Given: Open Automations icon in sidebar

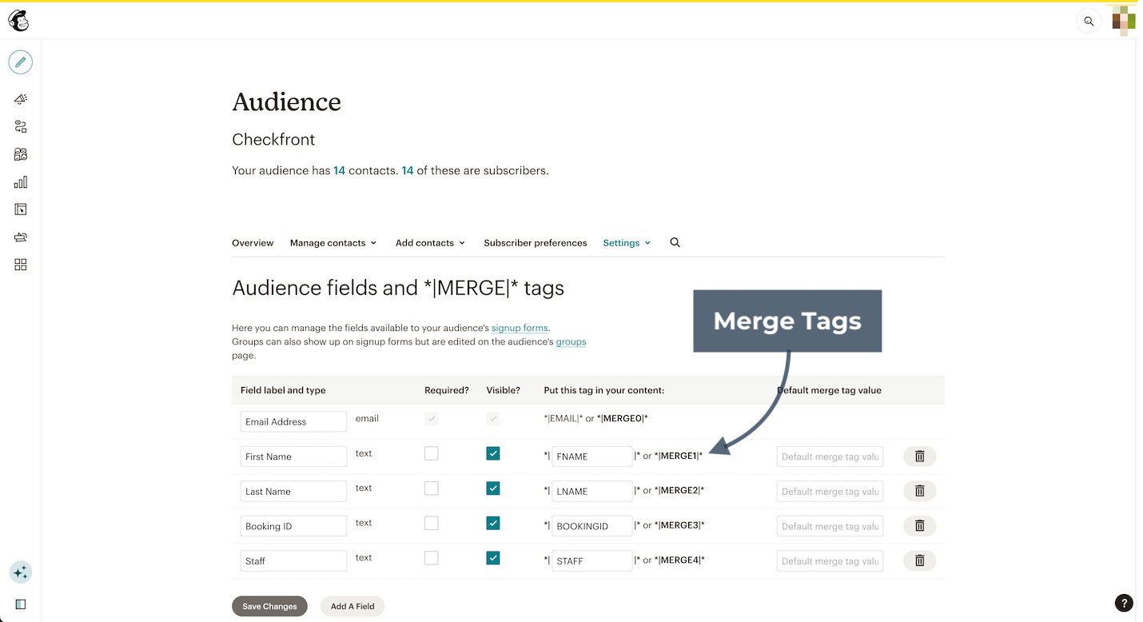Looking at the screenshot, I should (x=21, y=126).
